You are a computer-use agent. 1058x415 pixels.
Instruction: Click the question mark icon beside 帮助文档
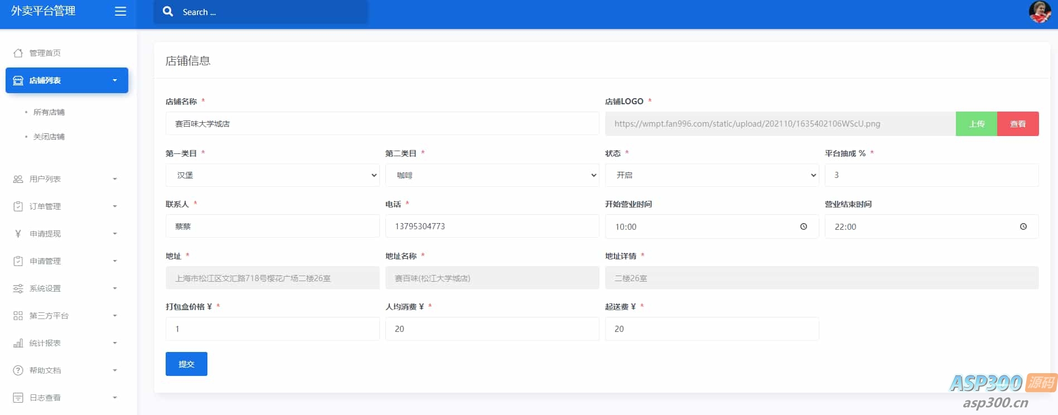18,370
